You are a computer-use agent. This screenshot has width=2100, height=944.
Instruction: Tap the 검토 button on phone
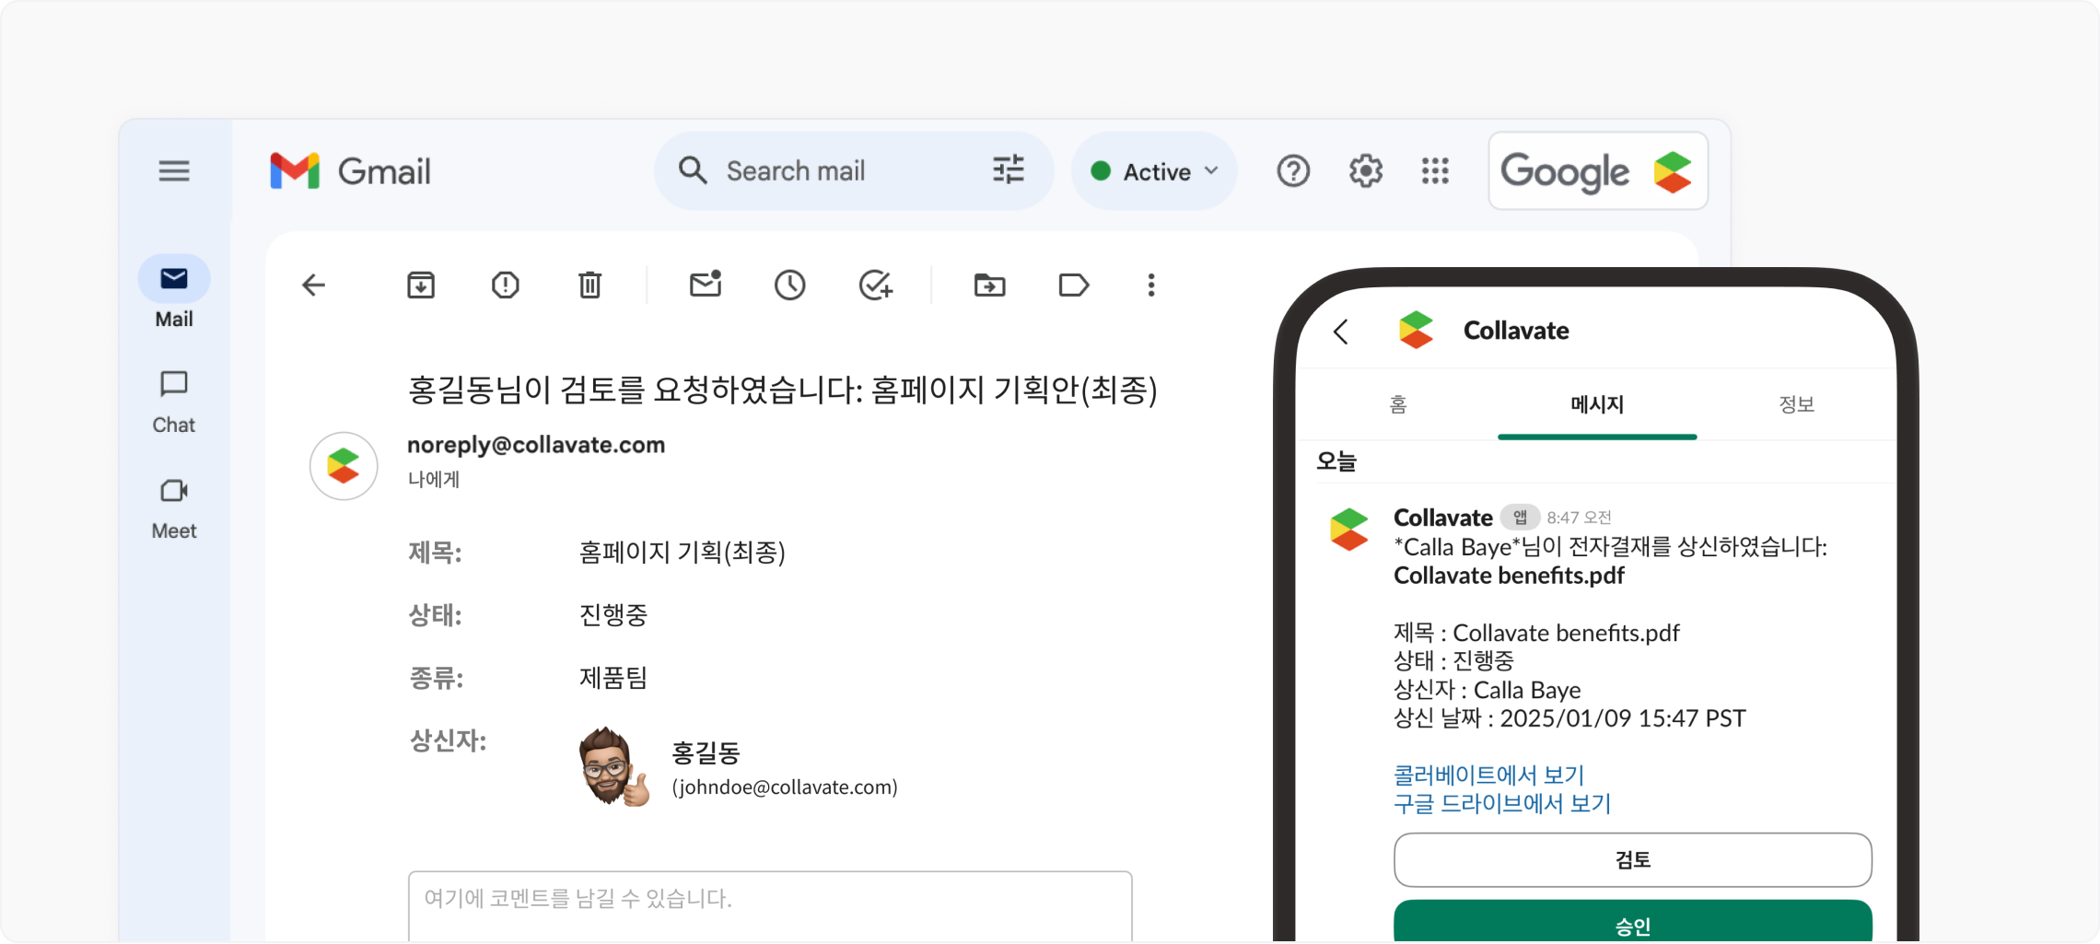tap(1633, 859)
